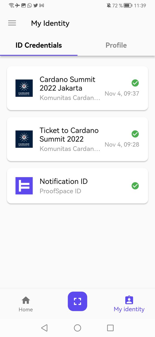155x337 pixels.
Task: Open Ticket to Cardano Summit 2022 credential
Action: coord(77,139)
